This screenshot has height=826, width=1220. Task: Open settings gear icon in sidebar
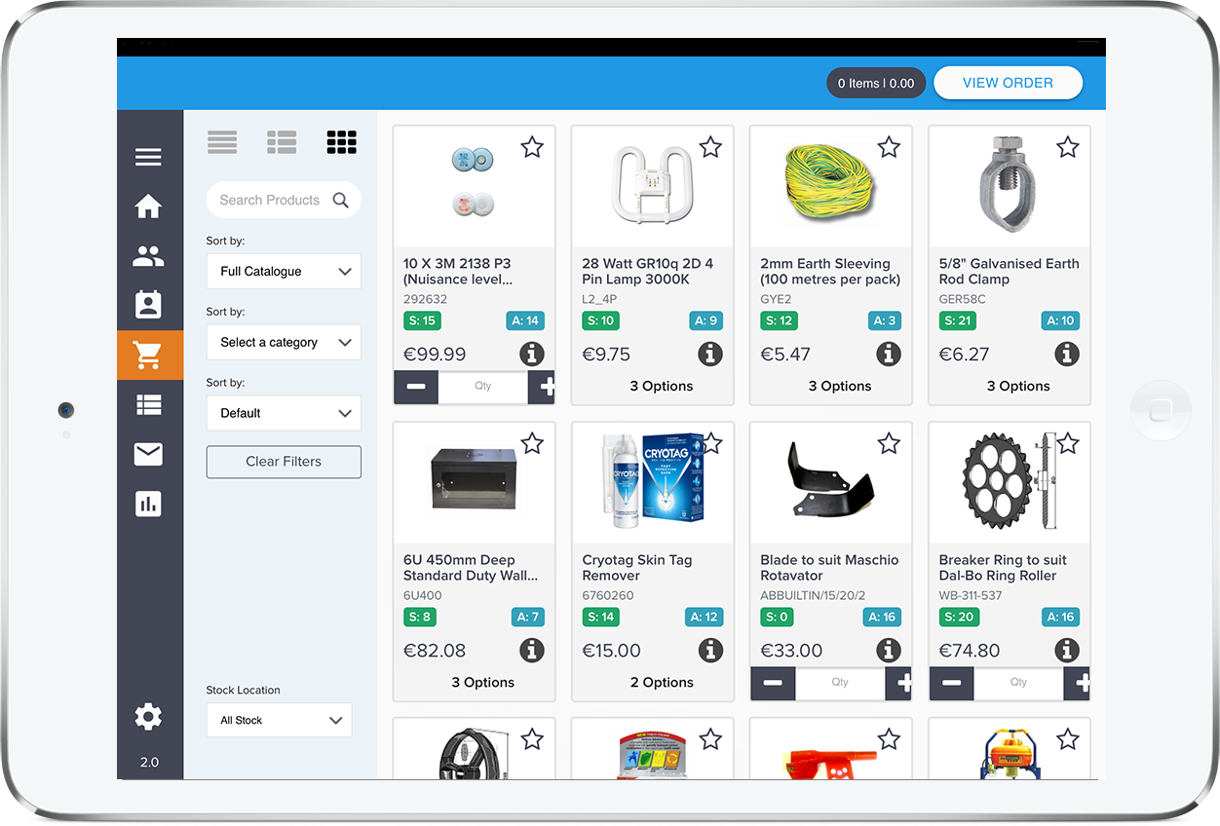(x=148, y=718)
